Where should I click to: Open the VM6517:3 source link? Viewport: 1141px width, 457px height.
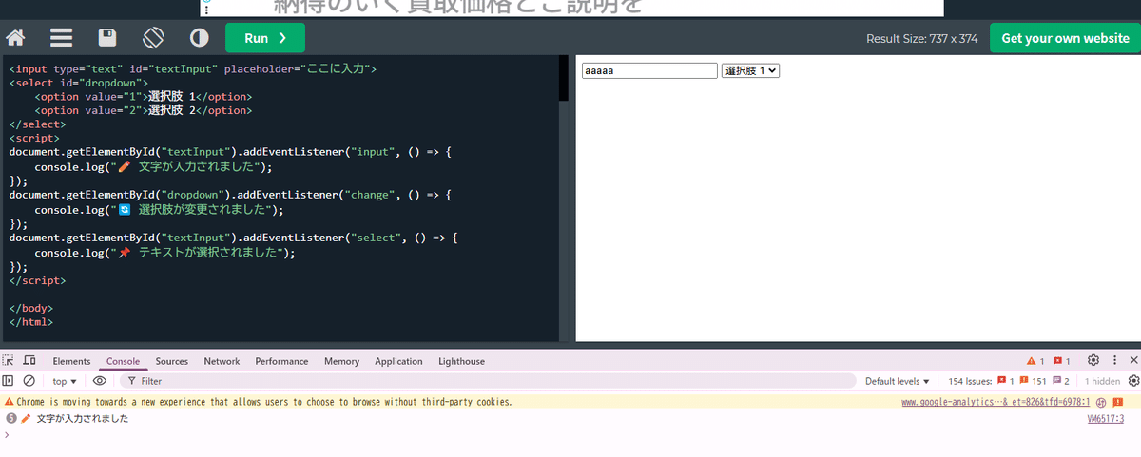pos(1106,419)
